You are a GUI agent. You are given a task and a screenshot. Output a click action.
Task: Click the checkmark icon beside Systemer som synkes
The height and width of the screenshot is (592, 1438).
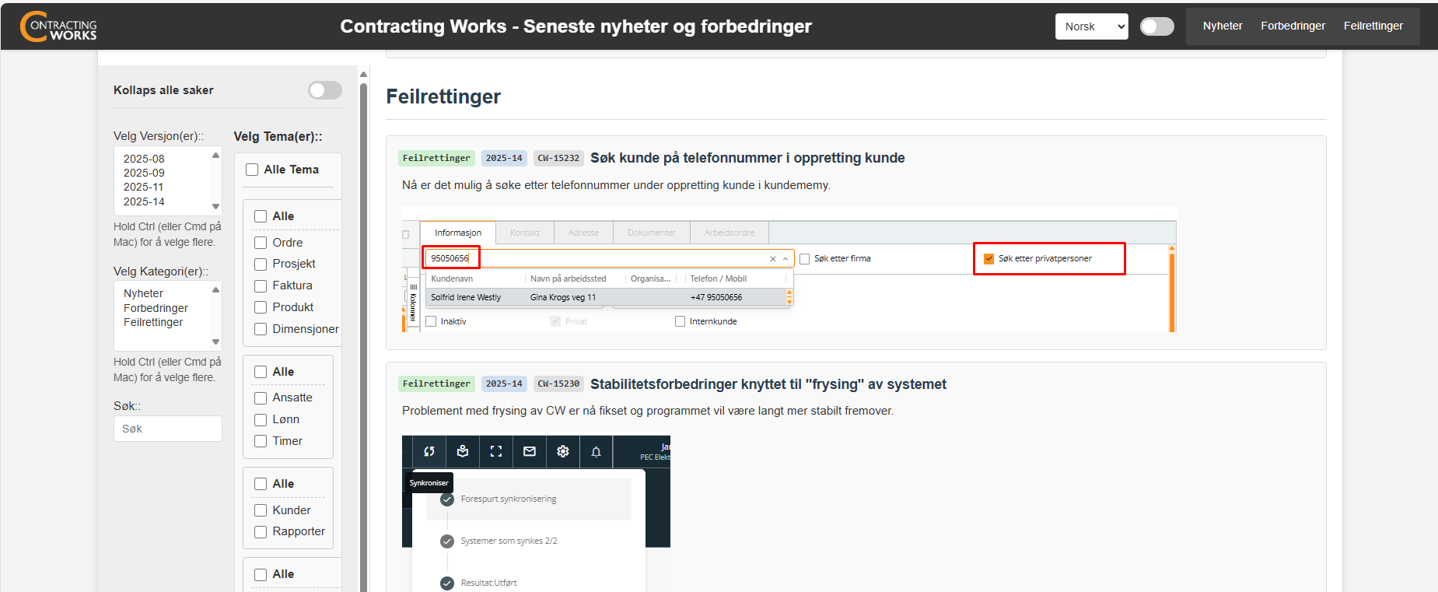(x=447, y=541)
